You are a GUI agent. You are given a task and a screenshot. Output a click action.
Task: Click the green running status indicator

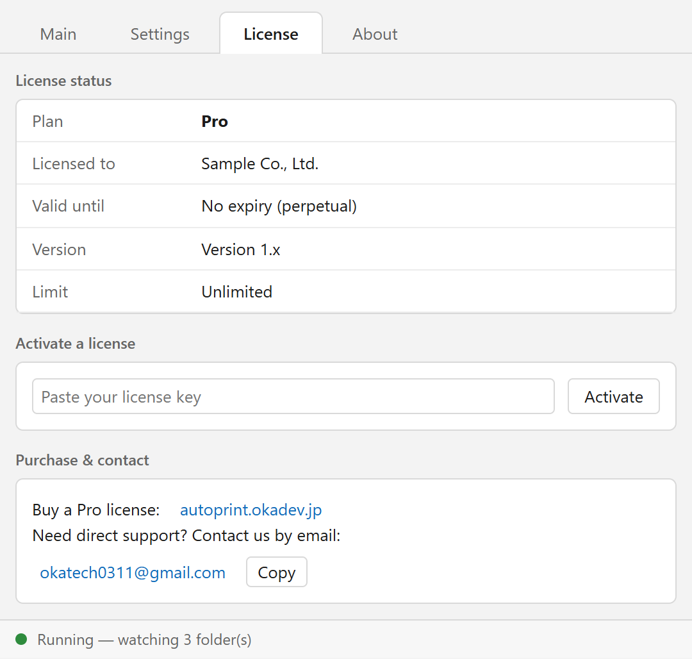click(x=21, y=639)
